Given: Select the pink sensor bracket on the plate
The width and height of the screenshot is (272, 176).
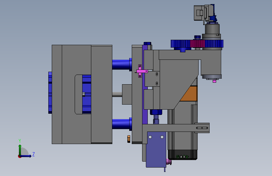Looking at the screenshot, I should [x=141, y=71].
